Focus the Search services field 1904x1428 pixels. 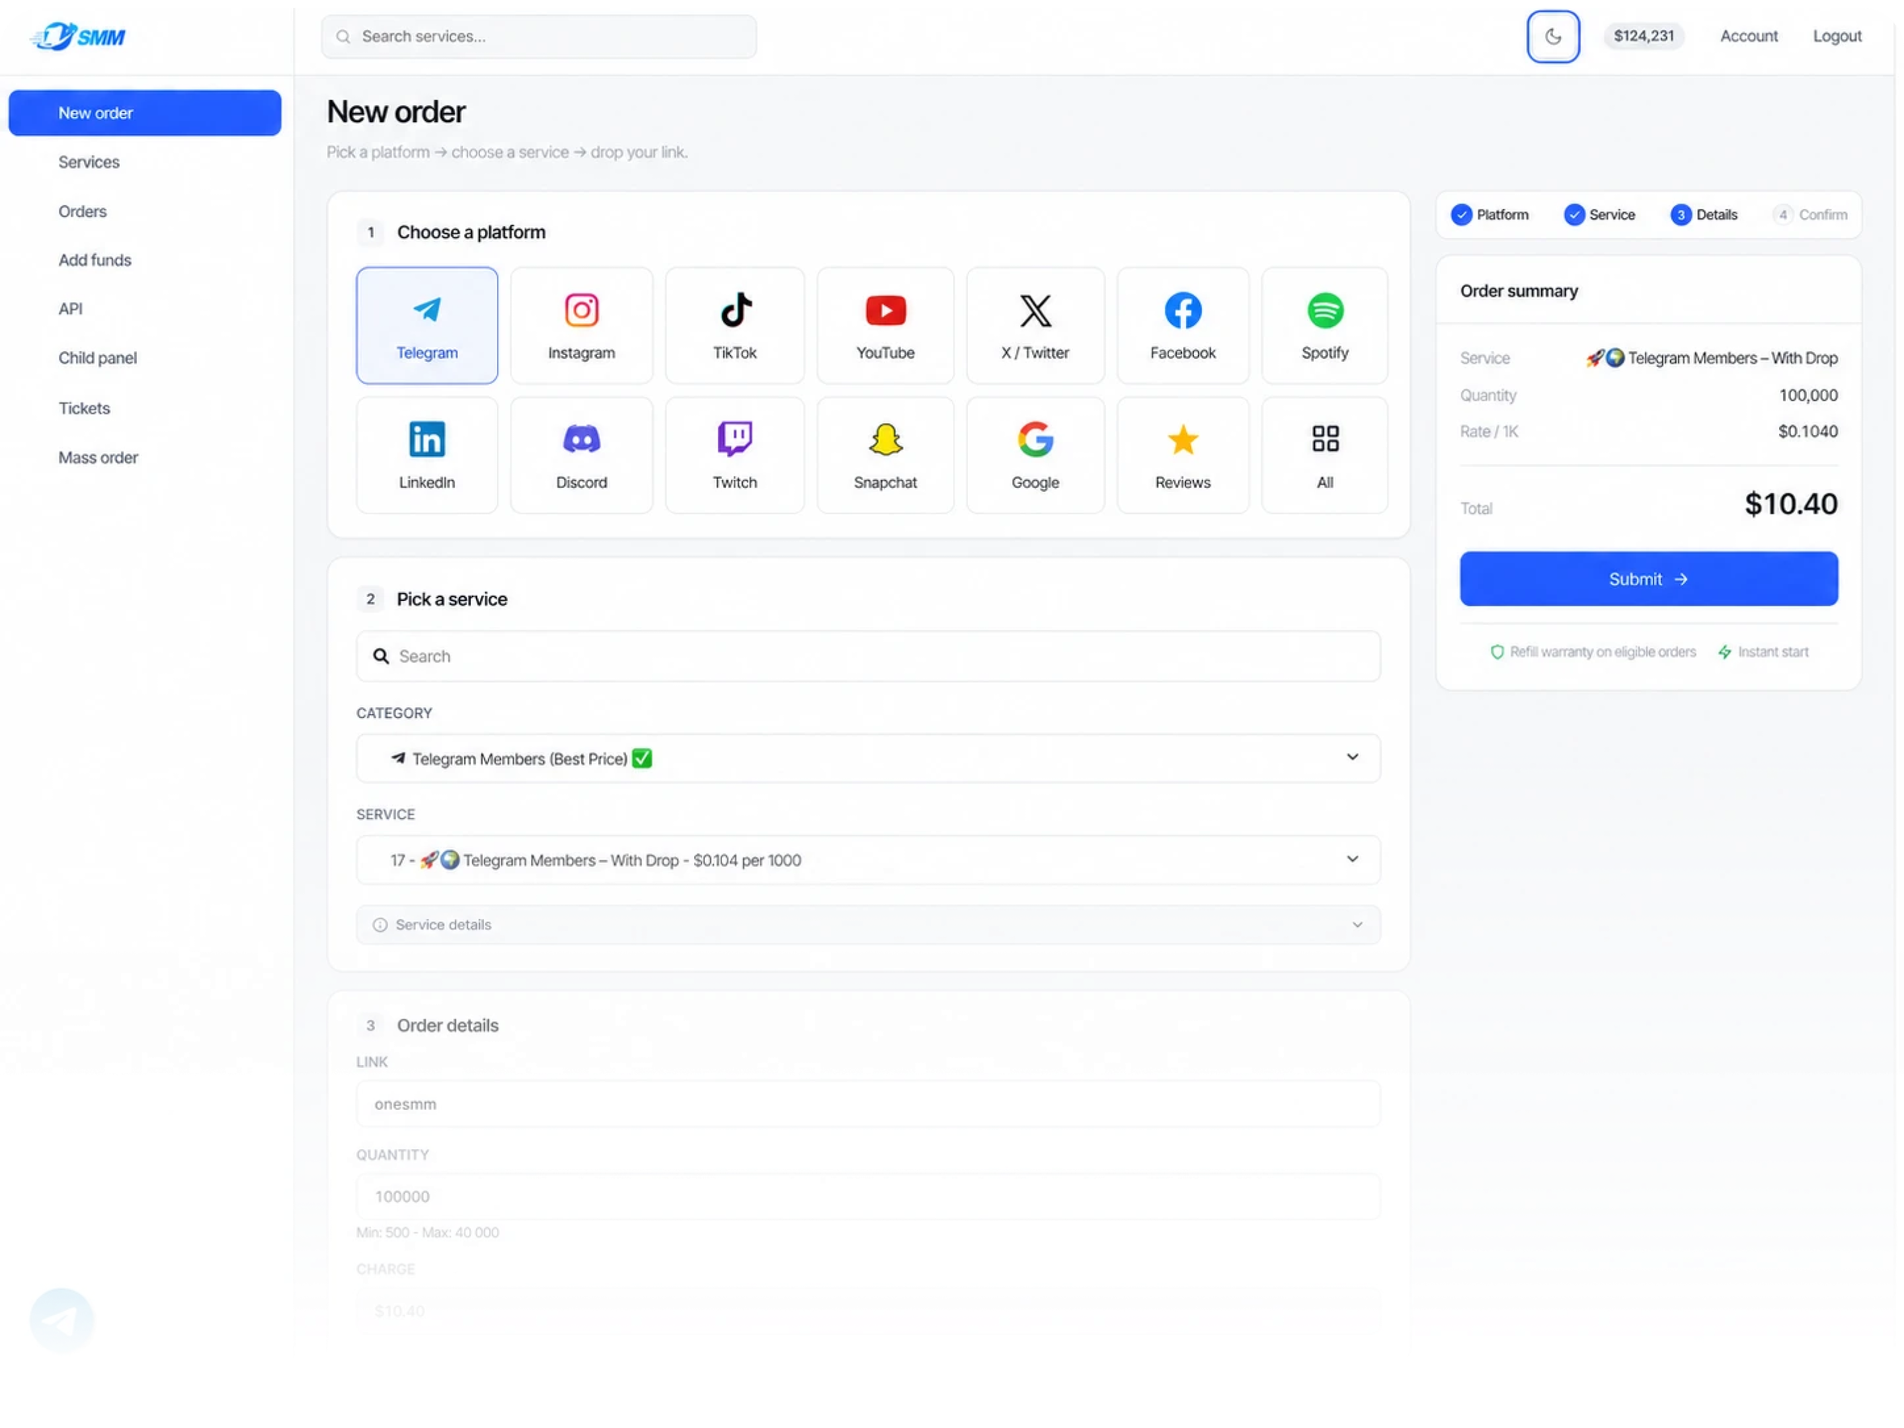[x=539, y=36]
